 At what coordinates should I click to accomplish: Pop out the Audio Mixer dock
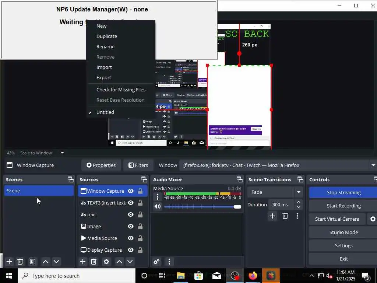pyautogui.click(x=239, y=179)
